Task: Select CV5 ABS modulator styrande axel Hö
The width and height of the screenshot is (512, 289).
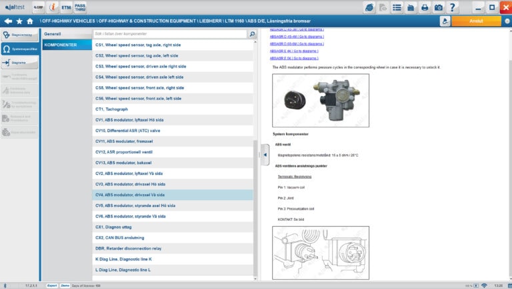Action: click(173, 206)
